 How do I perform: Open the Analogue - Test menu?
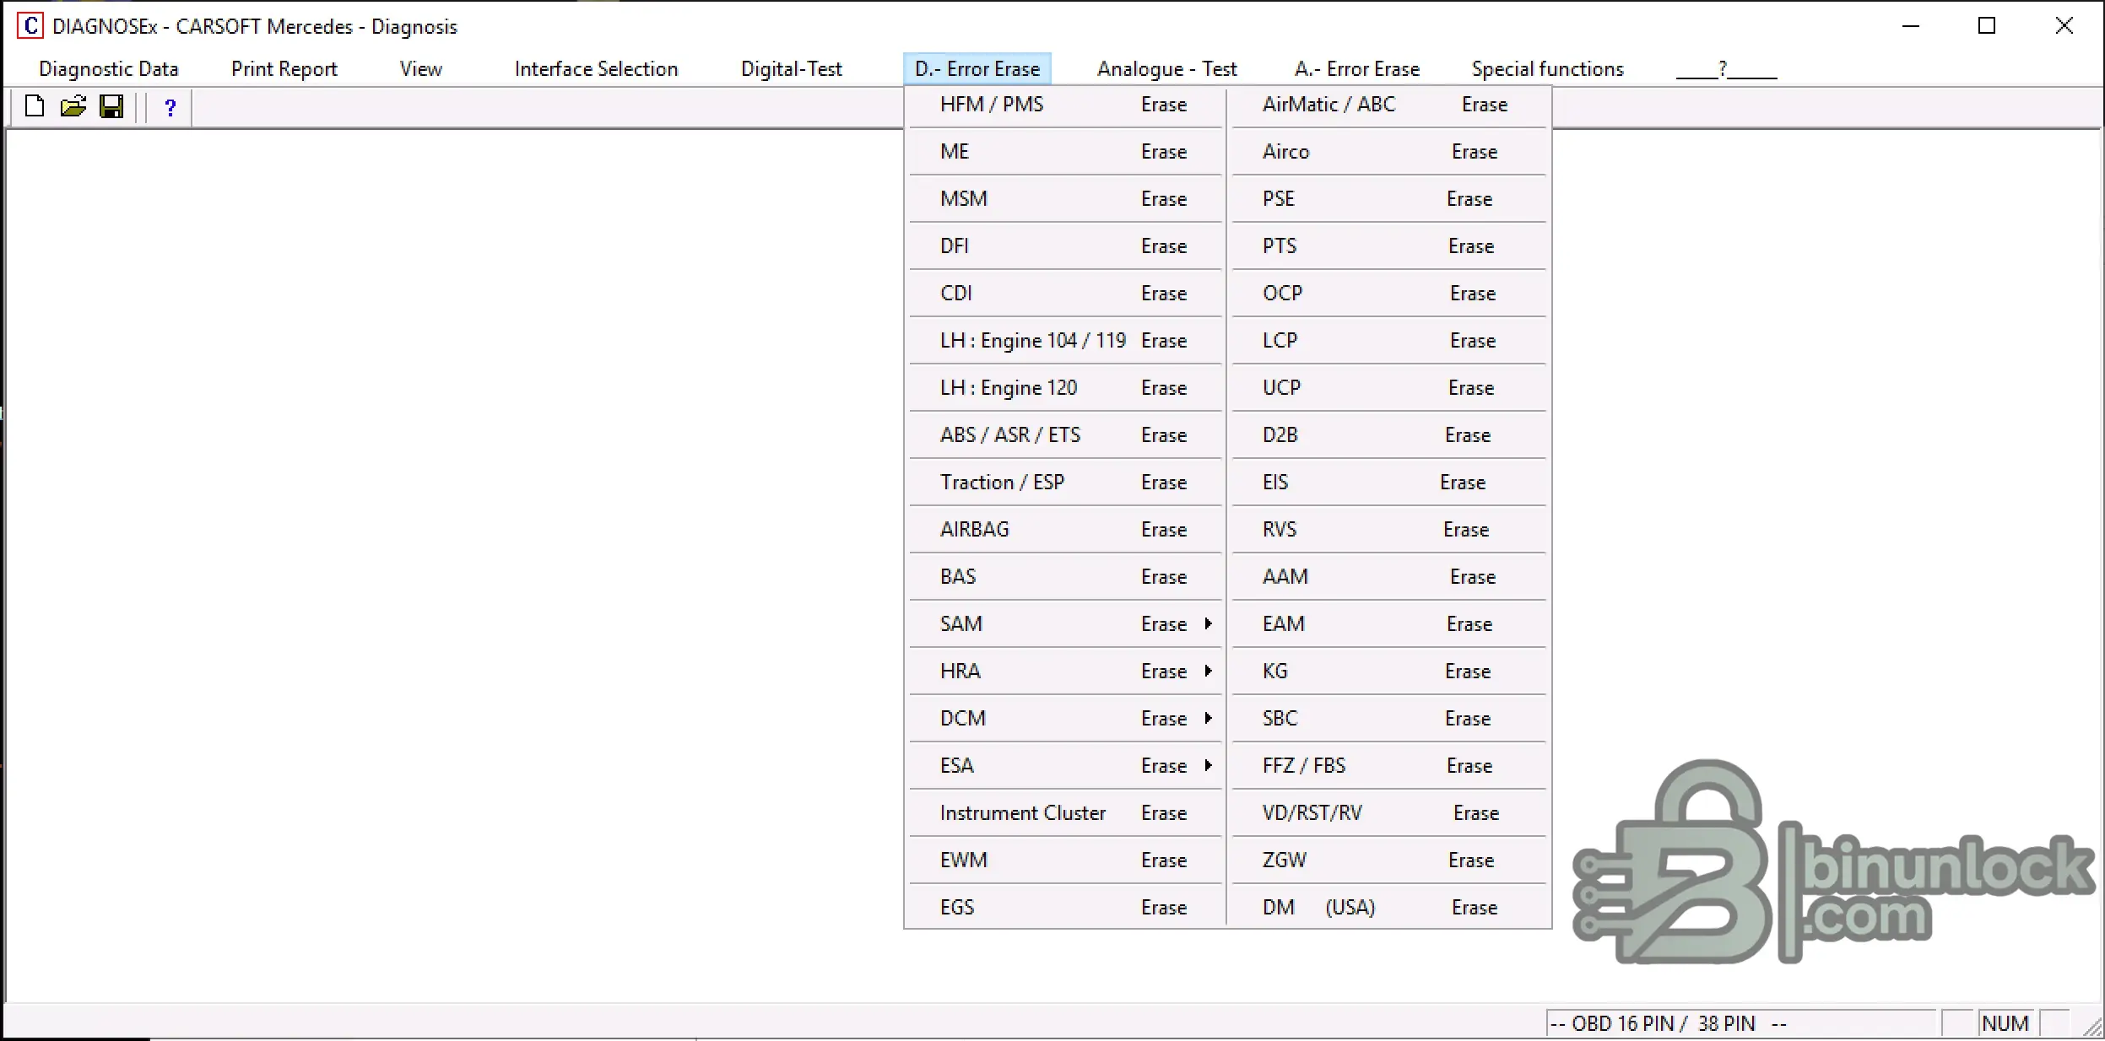pyautogui.click(x=1166, y=69)
